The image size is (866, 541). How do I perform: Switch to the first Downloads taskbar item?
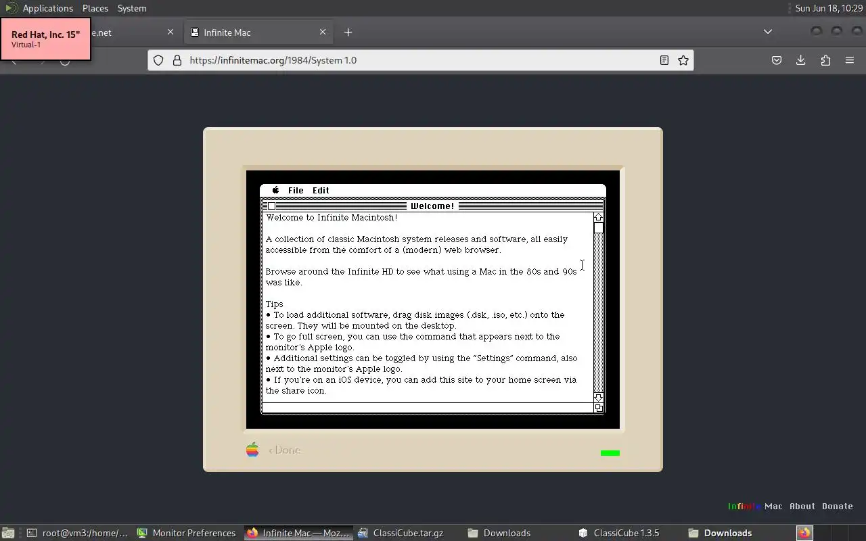(x=518, y=533)
